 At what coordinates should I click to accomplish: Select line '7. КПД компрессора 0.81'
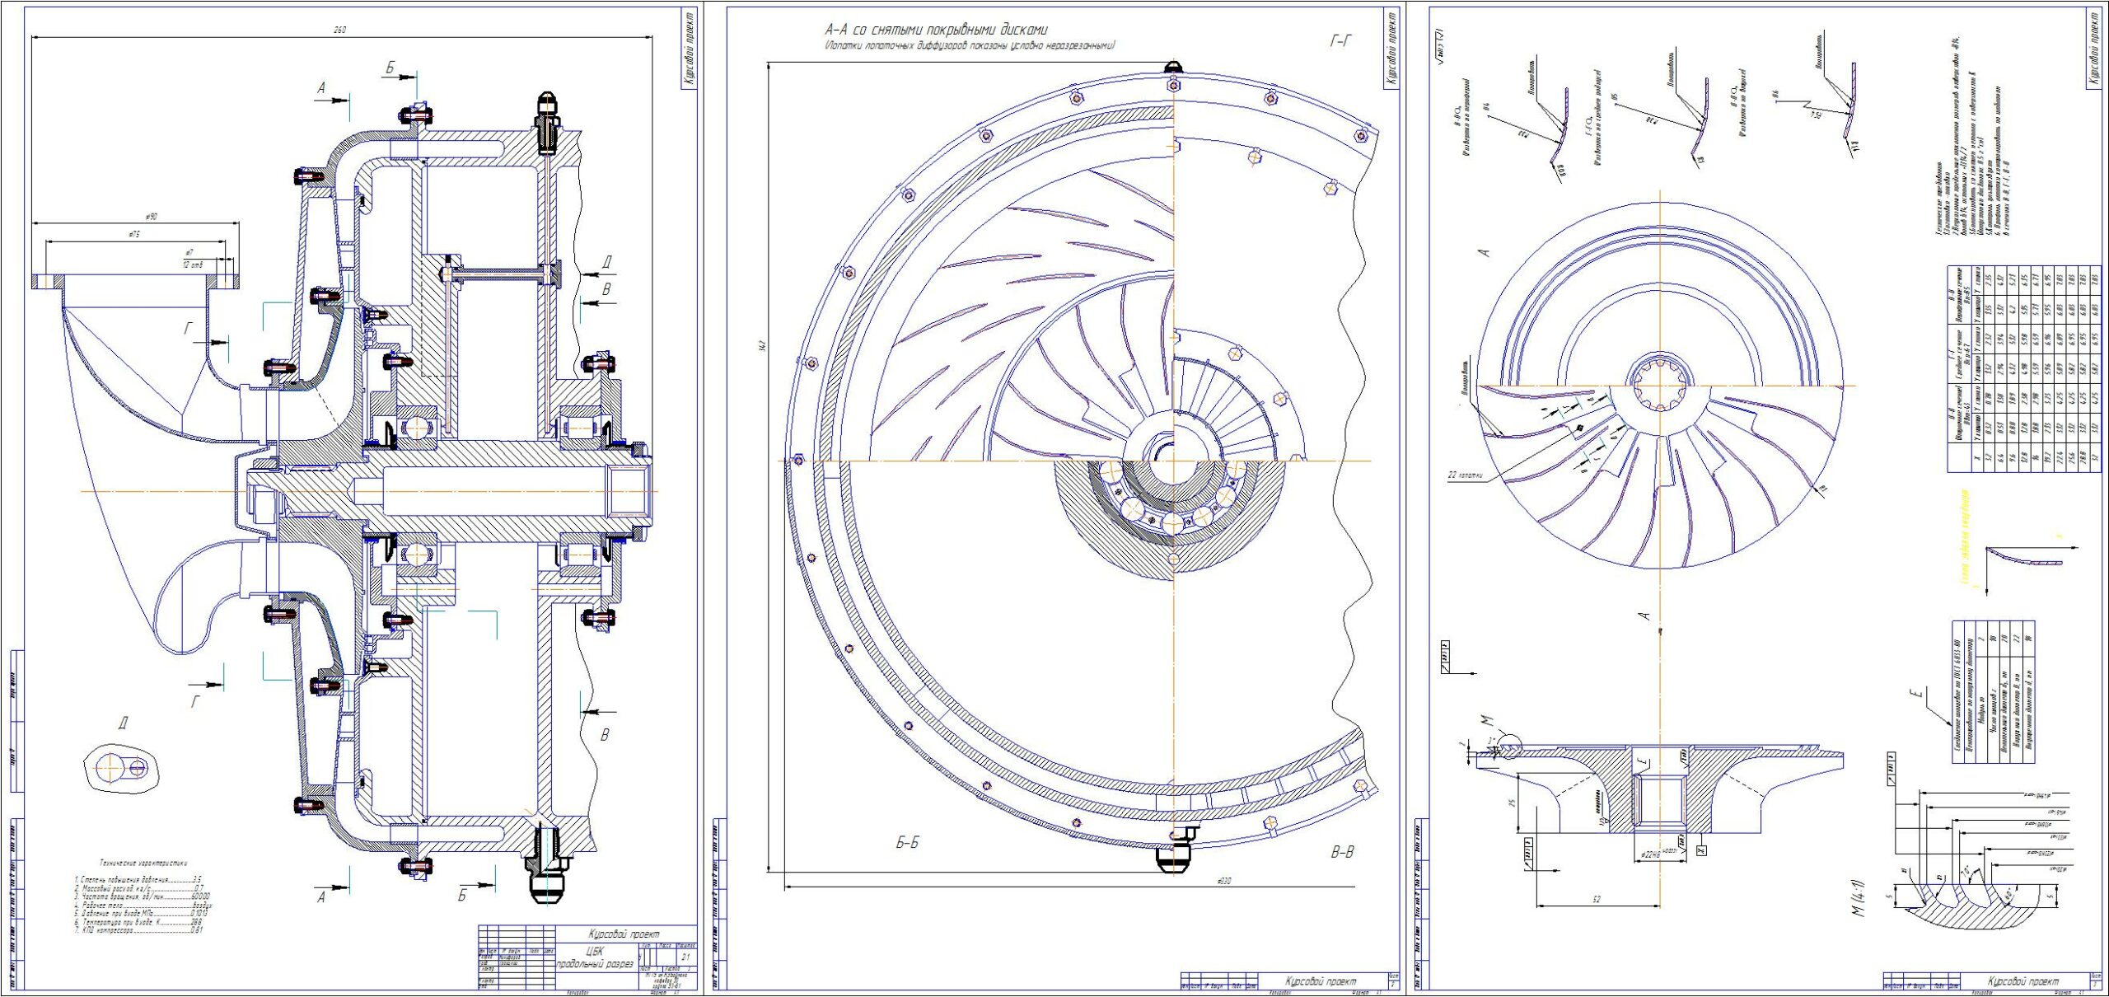click(138, 930)
